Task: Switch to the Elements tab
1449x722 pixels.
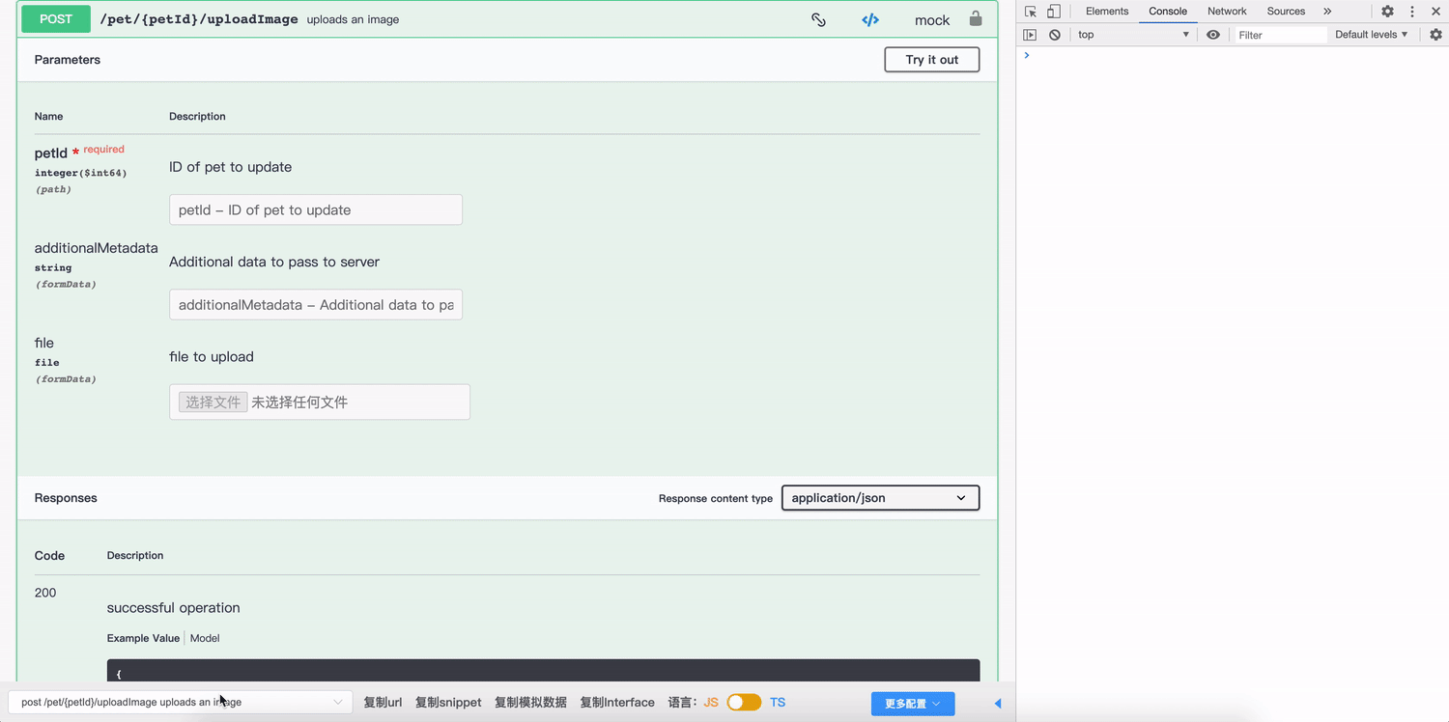Action: coord(1106,12)
